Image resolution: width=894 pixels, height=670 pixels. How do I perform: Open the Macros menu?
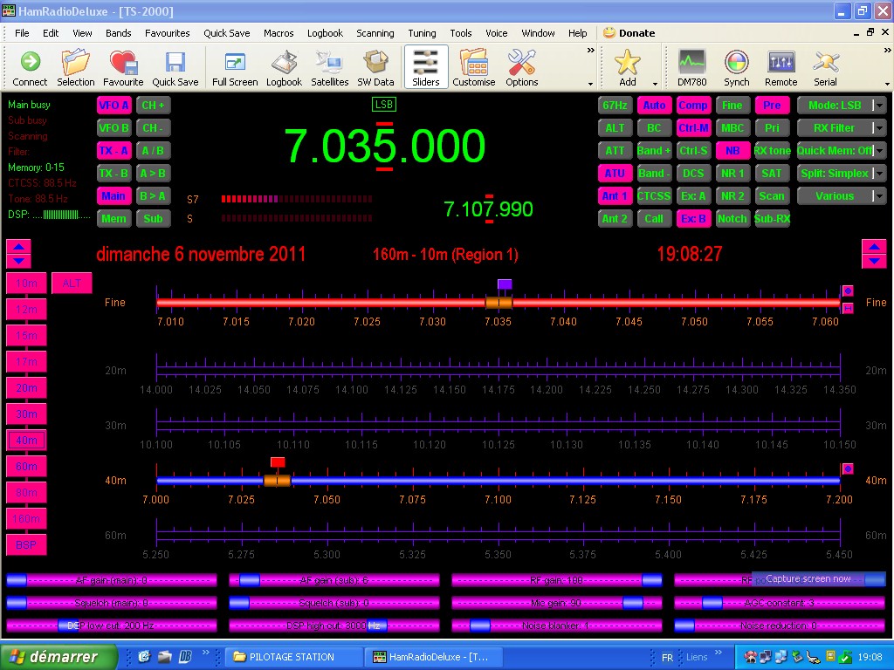tap(279, 33)
